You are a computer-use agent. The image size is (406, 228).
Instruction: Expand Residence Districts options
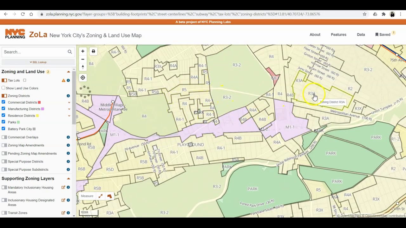69,116
